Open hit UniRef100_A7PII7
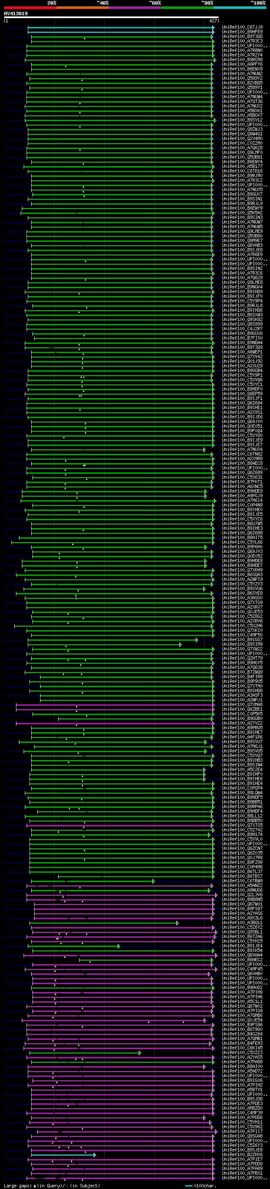Viewport: 270px width, 1189px height. (242, 1132)
